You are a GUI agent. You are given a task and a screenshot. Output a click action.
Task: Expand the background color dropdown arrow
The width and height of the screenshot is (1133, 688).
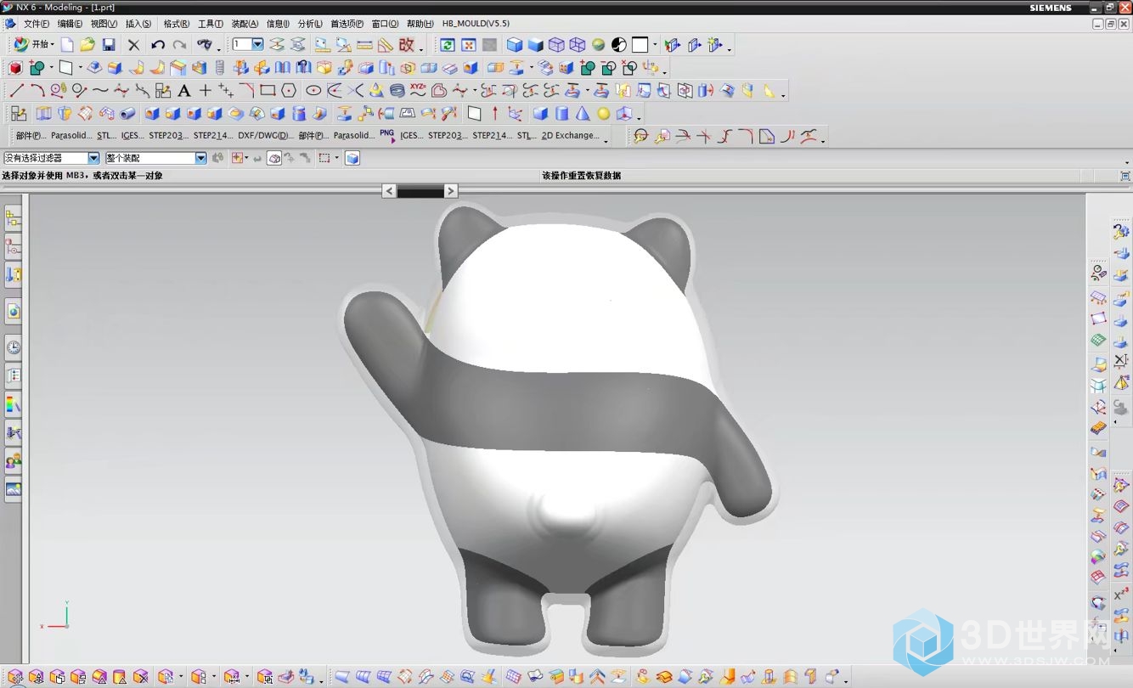(x=655, y=45)
